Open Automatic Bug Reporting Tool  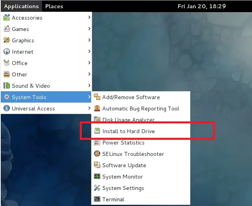point(141,108)
